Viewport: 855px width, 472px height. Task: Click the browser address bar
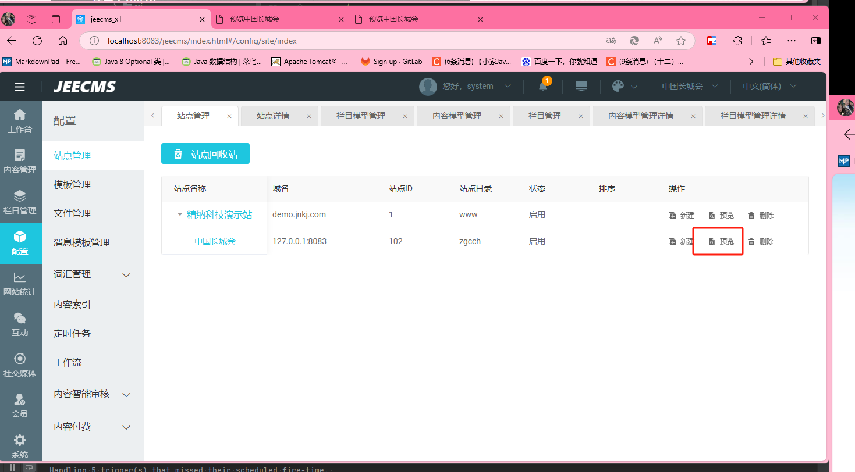pyautogui.click(x=349, y=41)
